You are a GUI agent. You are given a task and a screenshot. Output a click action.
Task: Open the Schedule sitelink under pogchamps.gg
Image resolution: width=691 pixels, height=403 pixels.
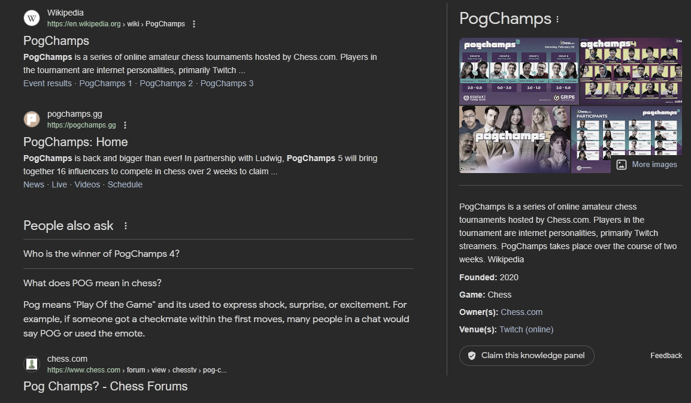pos(125,184)
